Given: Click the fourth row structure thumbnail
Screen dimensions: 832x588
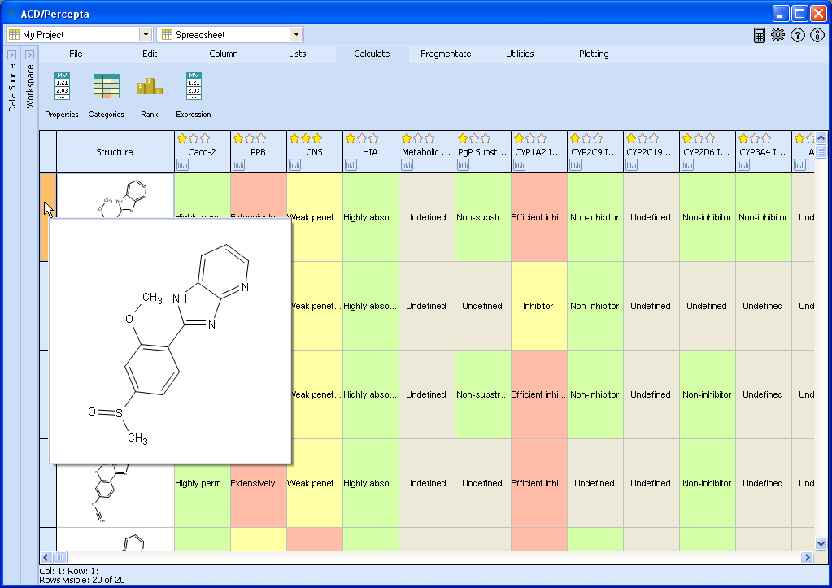Looking at the screenshot, I should (115, 494).
